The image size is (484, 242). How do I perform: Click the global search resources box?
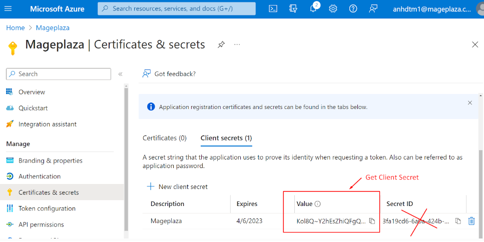click(x=177, y=8)
